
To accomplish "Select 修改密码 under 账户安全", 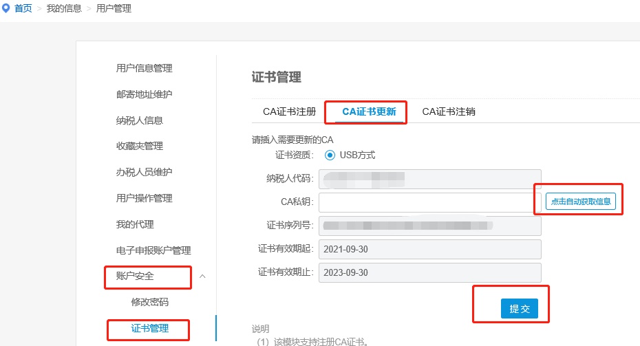I will click(150, 302).
